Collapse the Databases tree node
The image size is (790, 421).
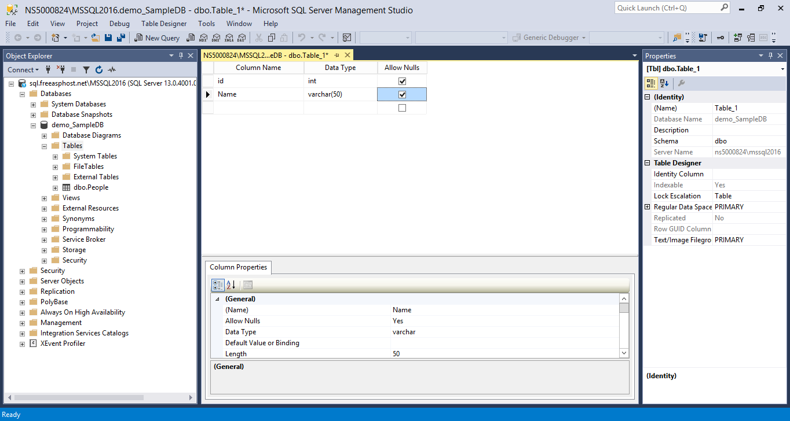click(x=23, y=94)
